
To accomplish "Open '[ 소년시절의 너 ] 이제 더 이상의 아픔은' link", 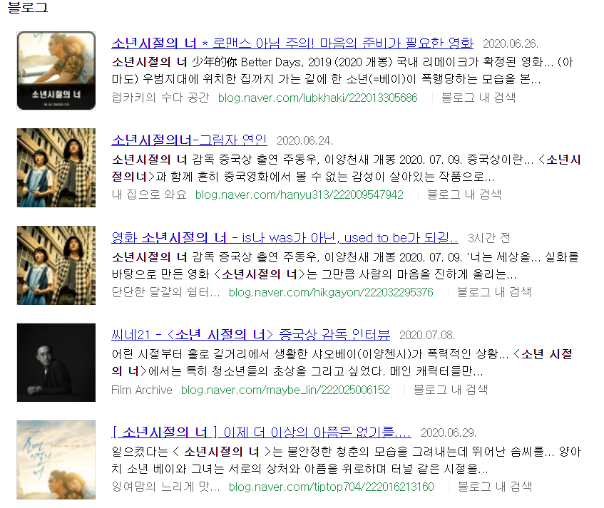I will pyautogui.click(x=261, y=432).
